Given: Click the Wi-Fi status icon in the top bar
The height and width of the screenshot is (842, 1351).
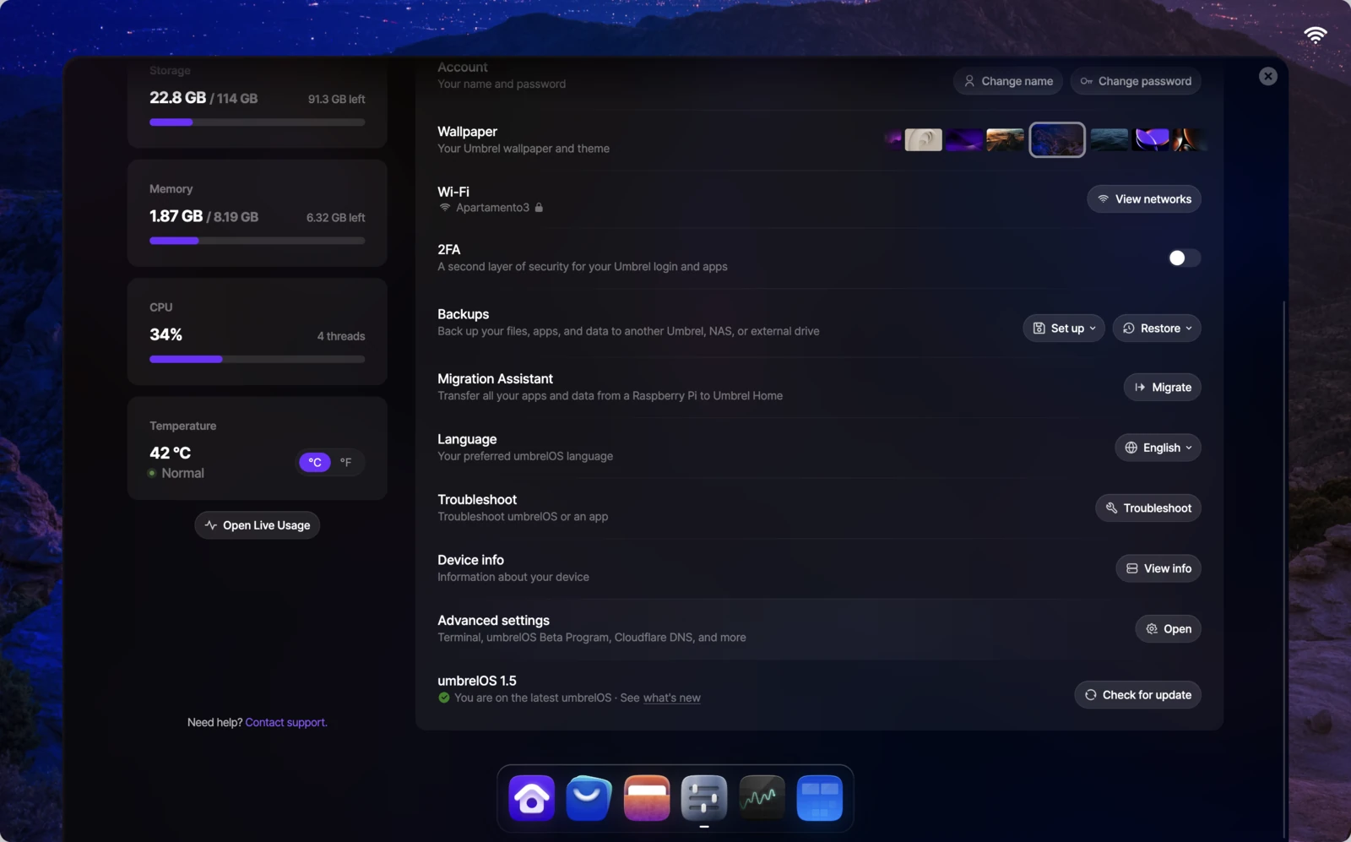Looking at the screenshot, I should tap(1316, 35).
